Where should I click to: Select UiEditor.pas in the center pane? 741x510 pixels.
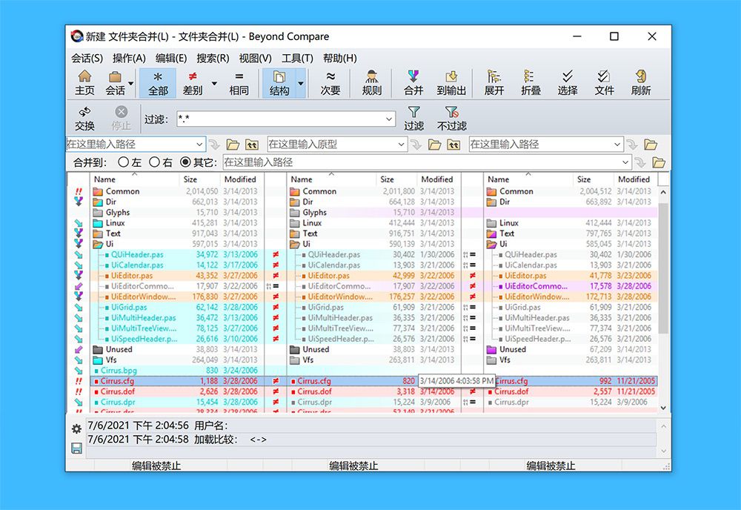(x=329, y=276)
